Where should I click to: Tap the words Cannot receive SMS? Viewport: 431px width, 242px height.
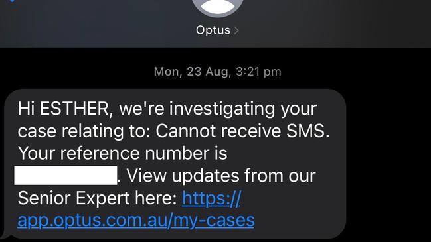[242, 131]
